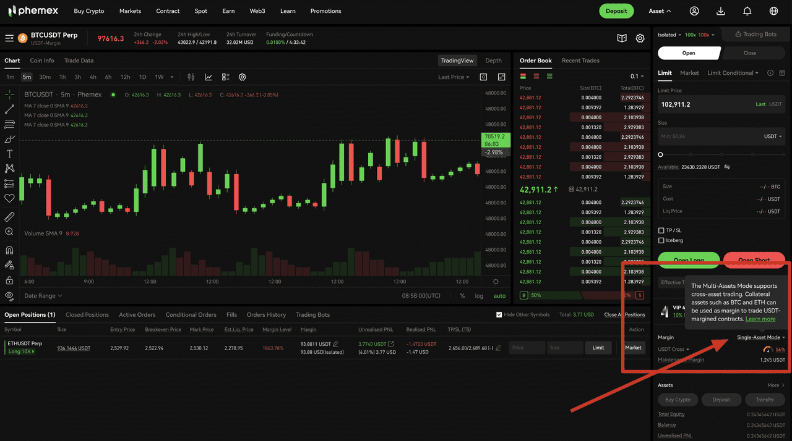Enable the TP / SL checkbox
The width and height of the screenshot is (792, 441).
(661, 230)
